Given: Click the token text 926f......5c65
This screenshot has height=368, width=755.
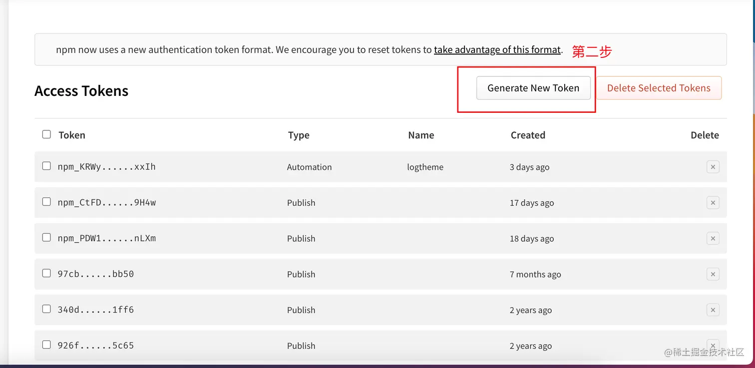Looking at the screenshot, I should coord(95,346).
